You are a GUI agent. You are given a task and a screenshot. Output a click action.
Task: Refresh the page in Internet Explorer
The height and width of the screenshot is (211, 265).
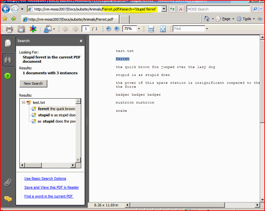pyautogui.click(x=172, y=9)
